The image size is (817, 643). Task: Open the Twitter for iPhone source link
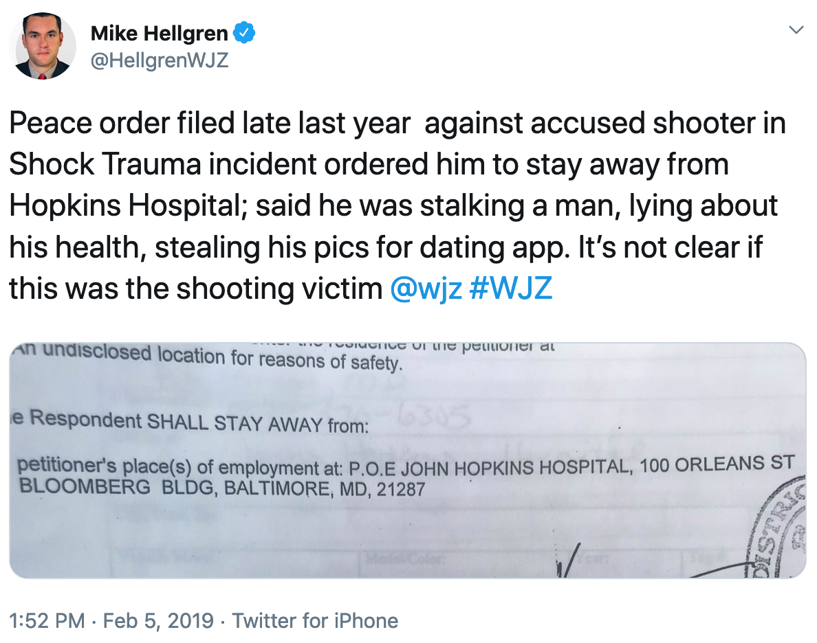[315, 621]
